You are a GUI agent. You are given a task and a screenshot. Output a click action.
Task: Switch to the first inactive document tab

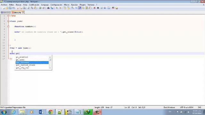(x=5, y=12)
